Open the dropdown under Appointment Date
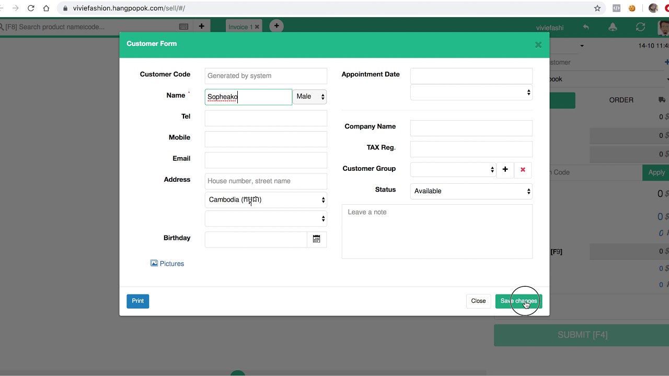The image size is (669, 376). click(x=471, y=92)
